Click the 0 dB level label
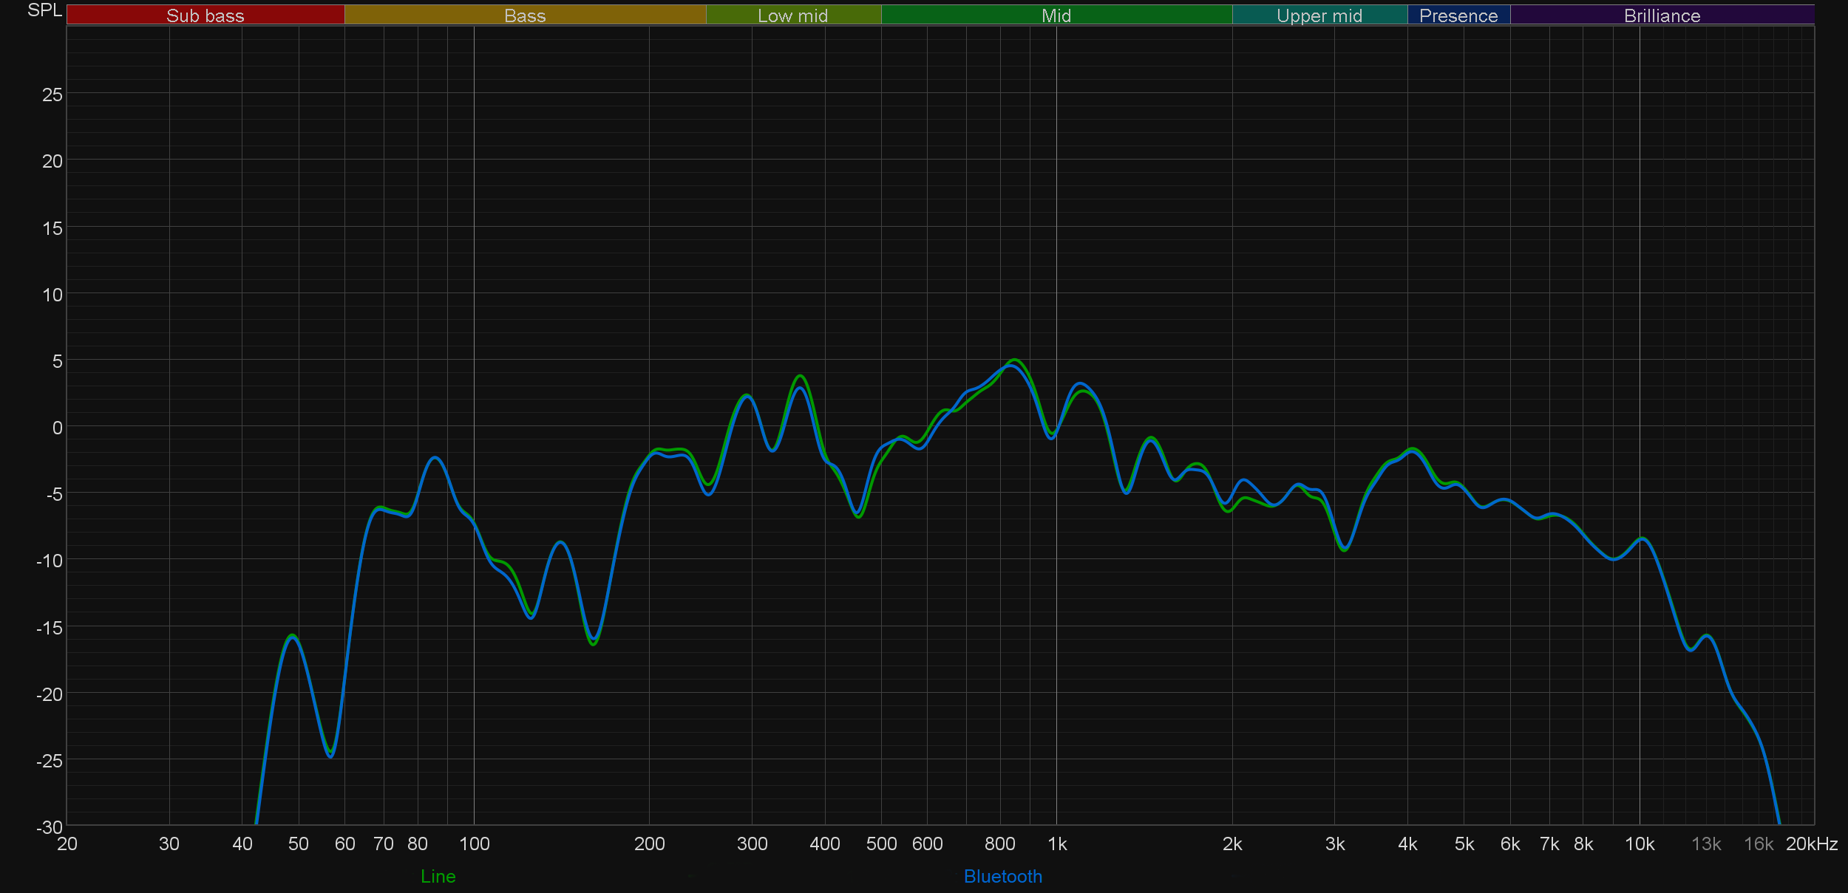The height and width of the screenshot is (893, 1848). point(57,428)
